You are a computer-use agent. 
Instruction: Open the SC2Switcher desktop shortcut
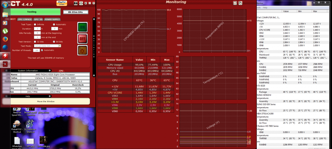tap(30, 127)
